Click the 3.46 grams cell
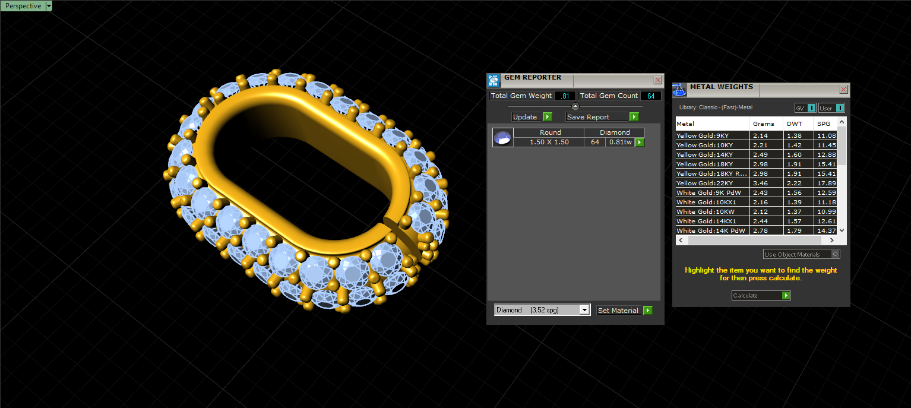Viewport: 911px width, 408px height. pyautogui.click(x=767, y=183)
